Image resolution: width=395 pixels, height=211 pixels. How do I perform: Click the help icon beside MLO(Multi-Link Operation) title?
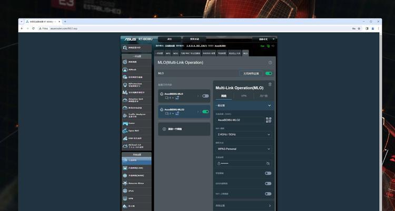[270, 62]
